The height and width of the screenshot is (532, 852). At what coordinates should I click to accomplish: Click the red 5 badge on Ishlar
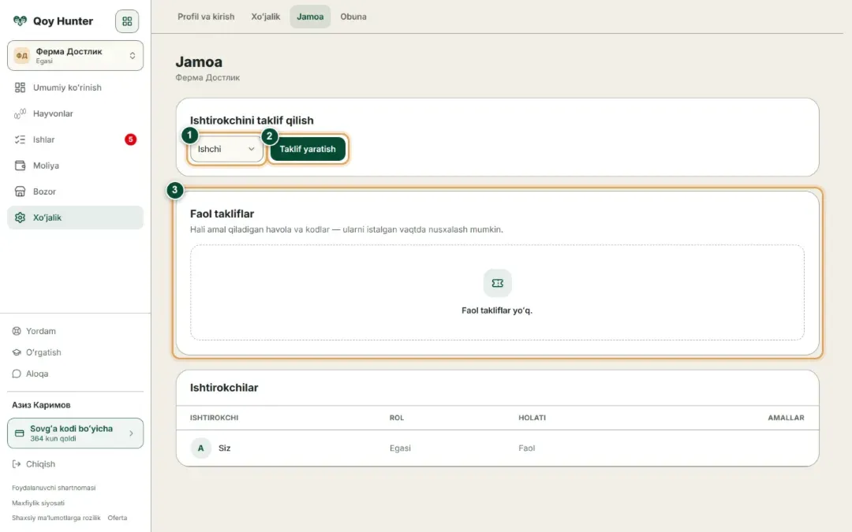click(130, 140)
